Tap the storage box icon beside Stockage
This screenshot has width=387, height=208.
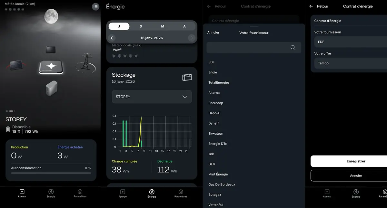coord(187,78)
